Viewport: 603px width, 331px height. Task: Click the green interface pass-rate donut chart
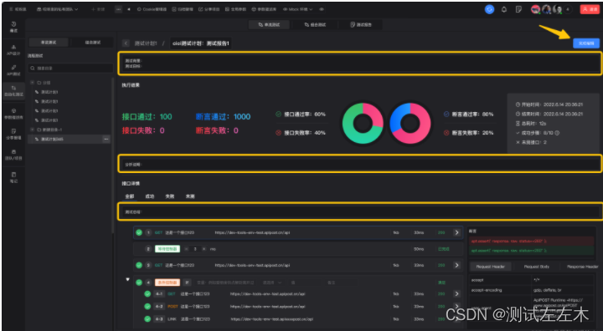pos(363,123)
